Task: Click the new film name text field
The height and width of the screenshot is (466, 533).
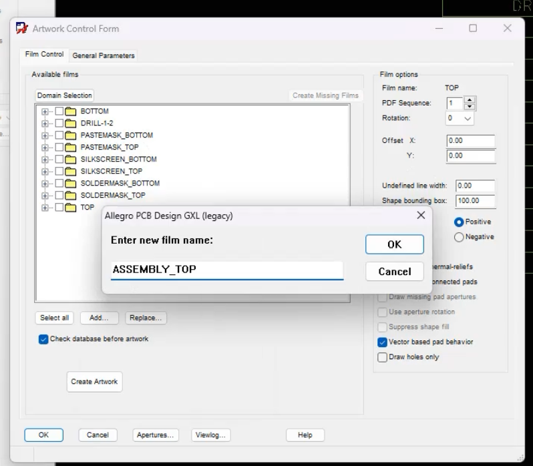Action: (227, 270)
